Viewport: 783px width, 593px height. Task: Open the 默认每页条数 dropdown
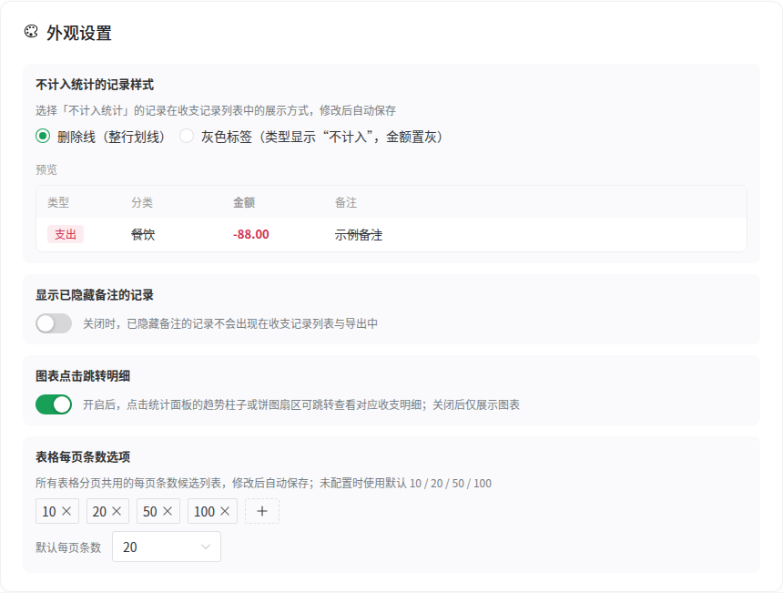pyautogui.click(x=167, y=547)
